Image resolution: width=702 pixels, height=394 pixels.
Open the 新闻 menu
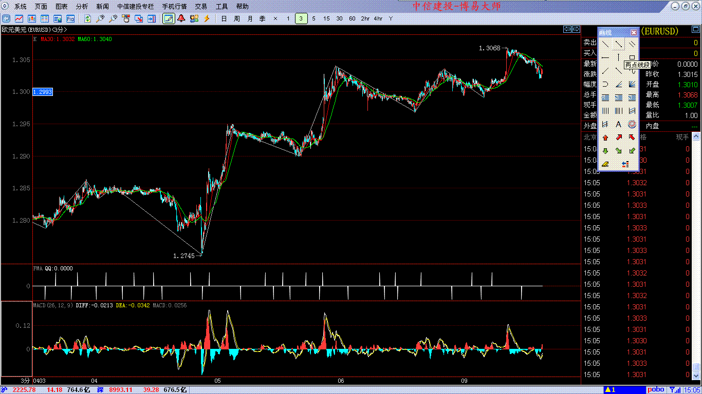click(102, 7)
